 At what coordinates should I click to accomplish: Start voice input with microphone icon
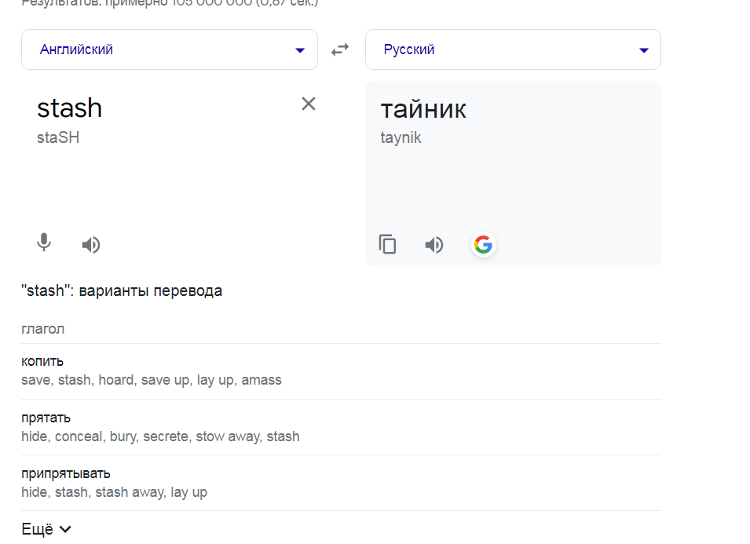pyautogui.click(x=44, y=243)
